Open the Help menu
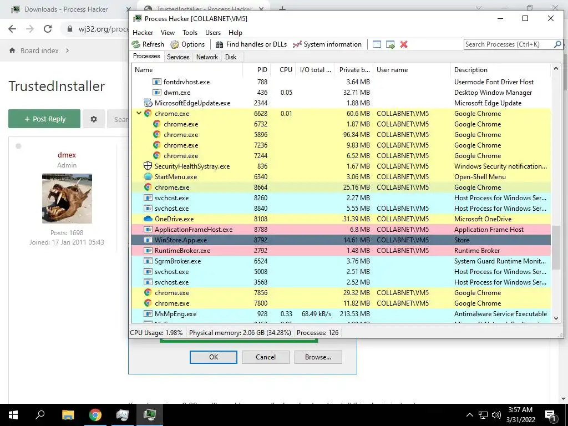This screenshot has width=568, height=426. click(x=235, y=33)
